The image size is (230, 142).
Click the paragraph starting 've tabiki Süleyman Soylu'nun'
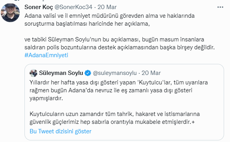[120, 43]
